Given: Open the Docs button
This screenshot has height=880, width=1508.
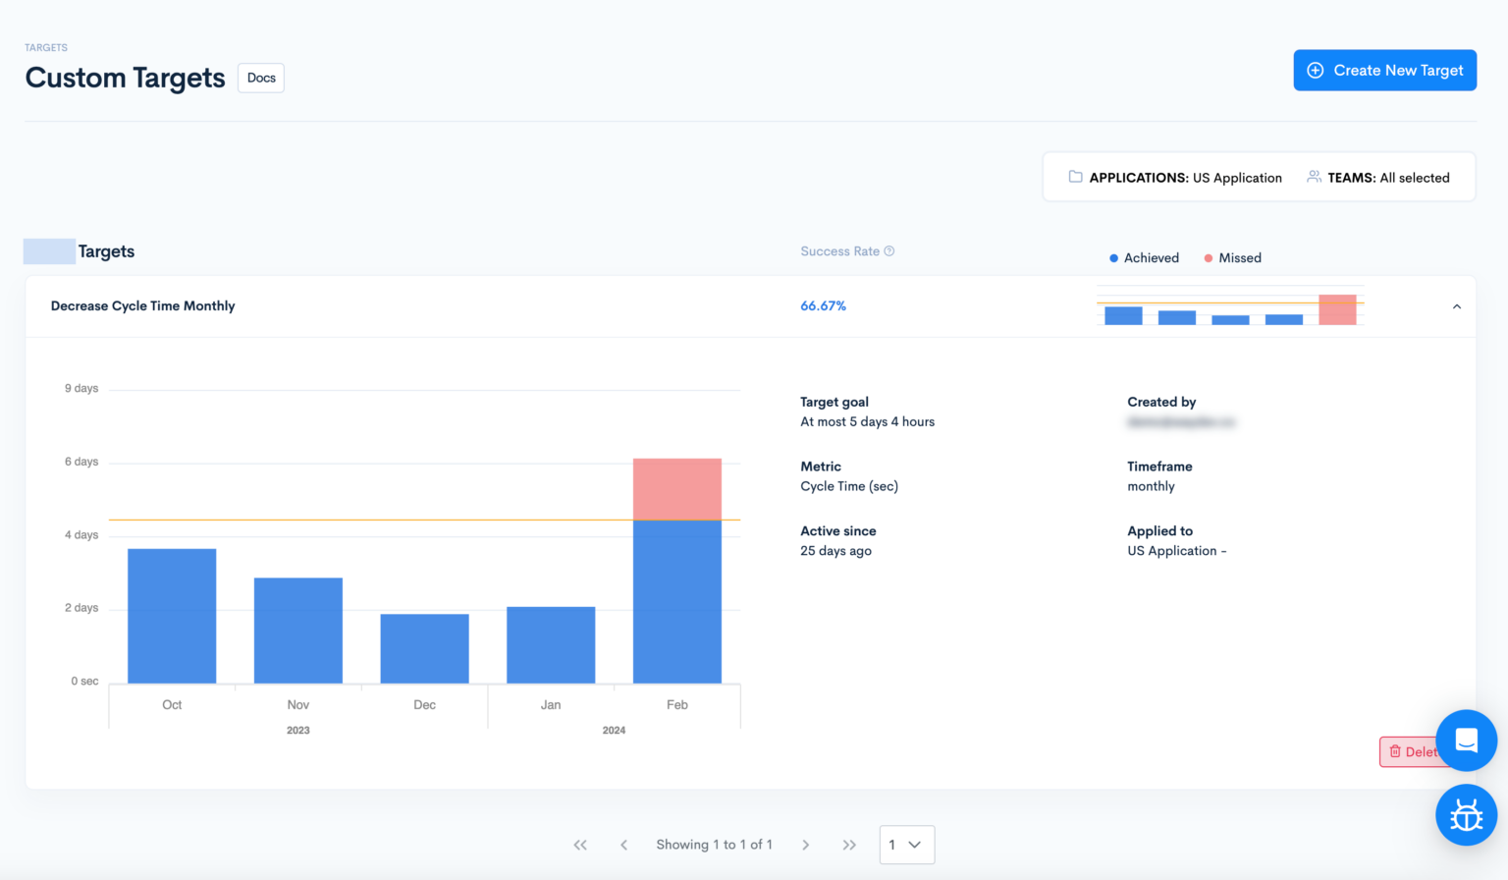Looking at the screenshot, I should tap(260, 78).
